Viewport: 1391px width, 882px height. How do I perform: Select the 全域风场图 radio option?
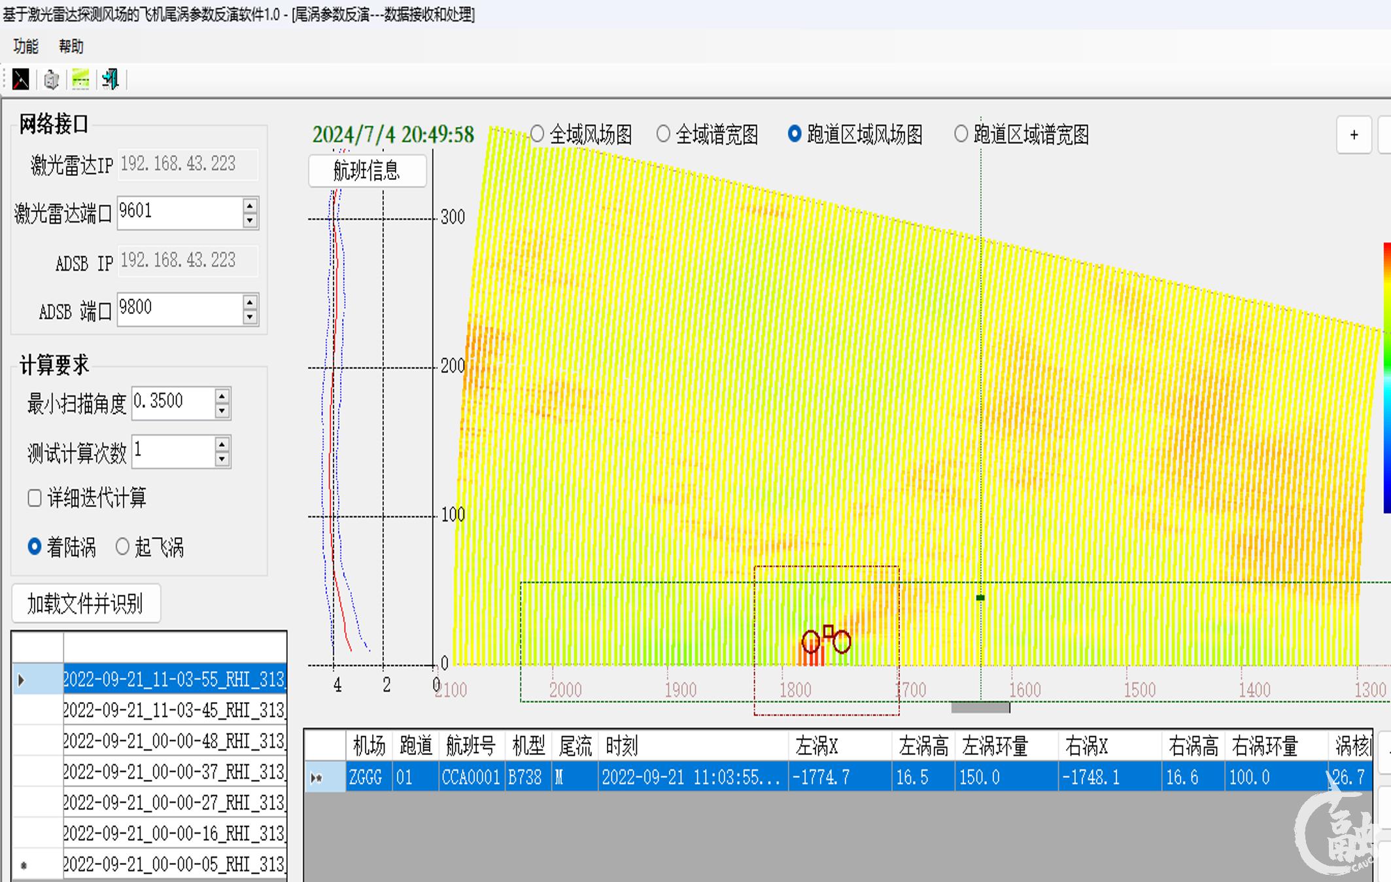[x=538, y=134]
